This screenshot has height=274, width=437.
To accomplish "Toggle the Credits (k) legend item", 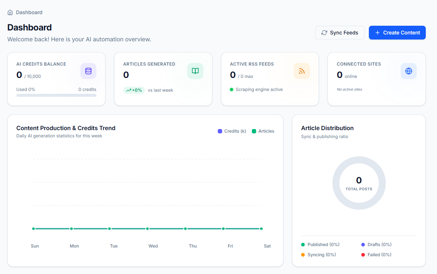I will pyautogui.click(x=232, y=131).
